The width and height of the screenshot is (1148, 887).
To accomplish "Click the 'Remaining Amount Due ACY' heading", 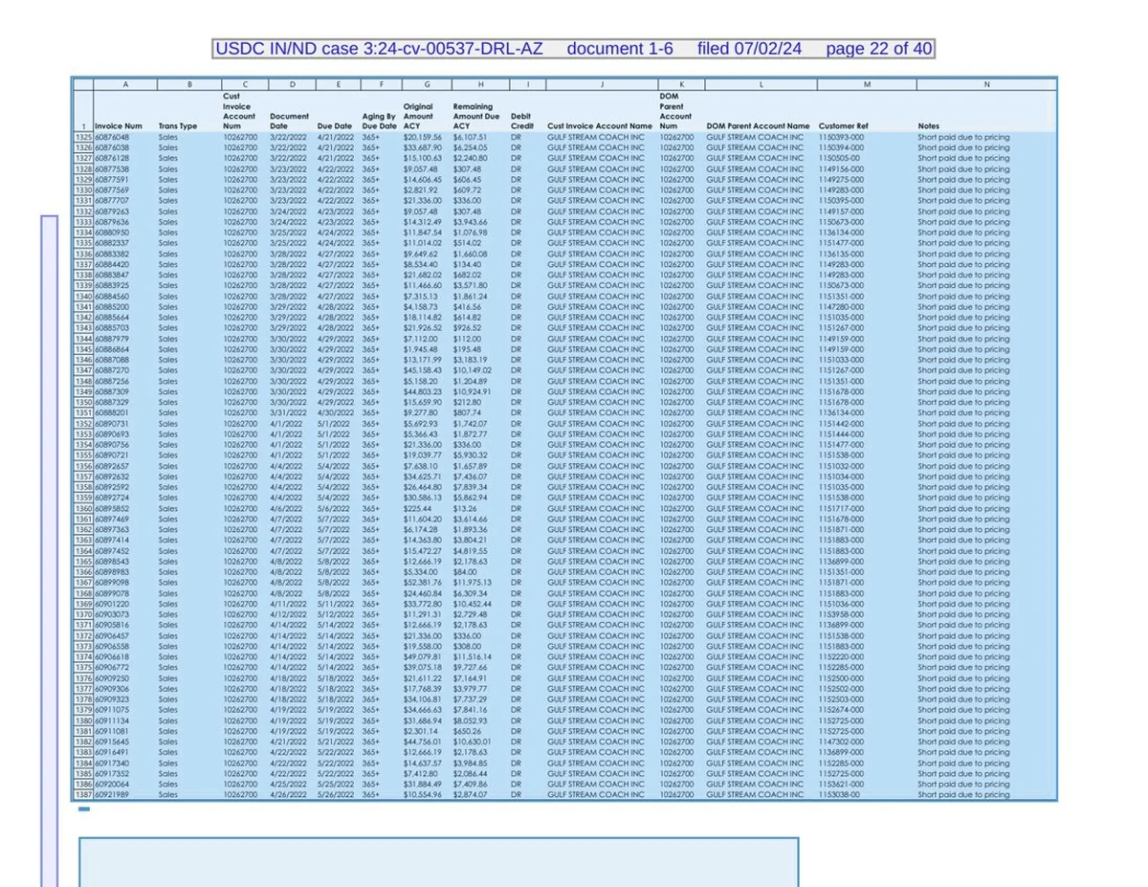I will [x=476, y=116].
